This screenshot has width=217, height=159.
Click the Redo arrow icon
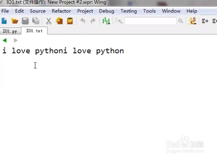coord(93,21)
